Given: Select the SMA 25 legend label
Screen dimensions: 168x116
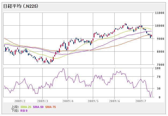Looking at the screenshot, I should coord(26,107).
